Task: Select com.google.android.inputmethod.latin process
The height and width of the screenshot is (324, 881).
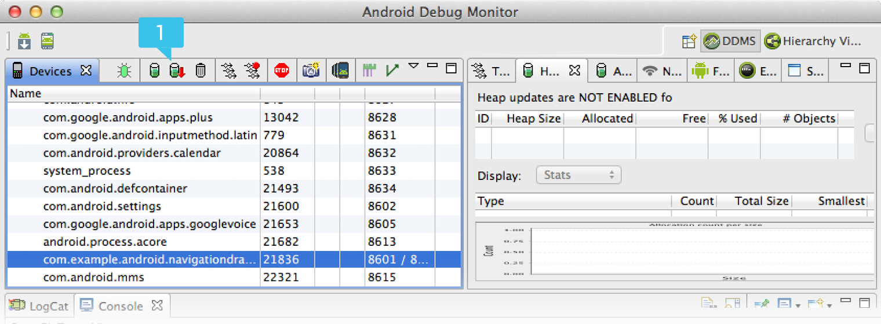Action: coord(234,135)
